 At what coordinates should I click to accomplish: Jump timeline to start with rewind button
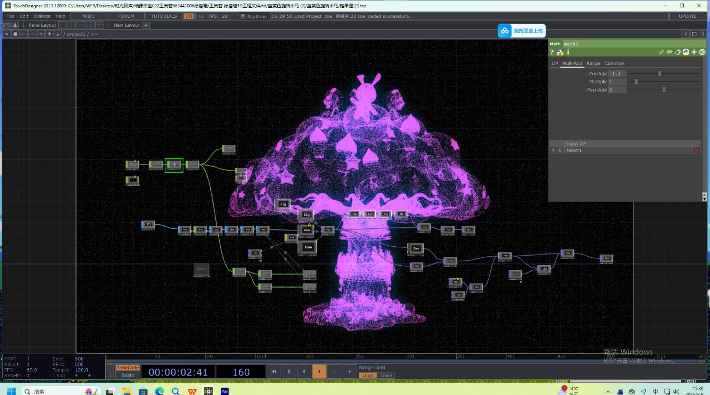274,371
